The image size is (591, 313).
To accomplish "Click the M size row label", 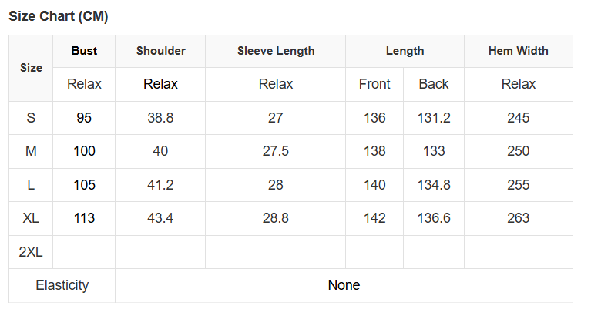I will point(31,151).
